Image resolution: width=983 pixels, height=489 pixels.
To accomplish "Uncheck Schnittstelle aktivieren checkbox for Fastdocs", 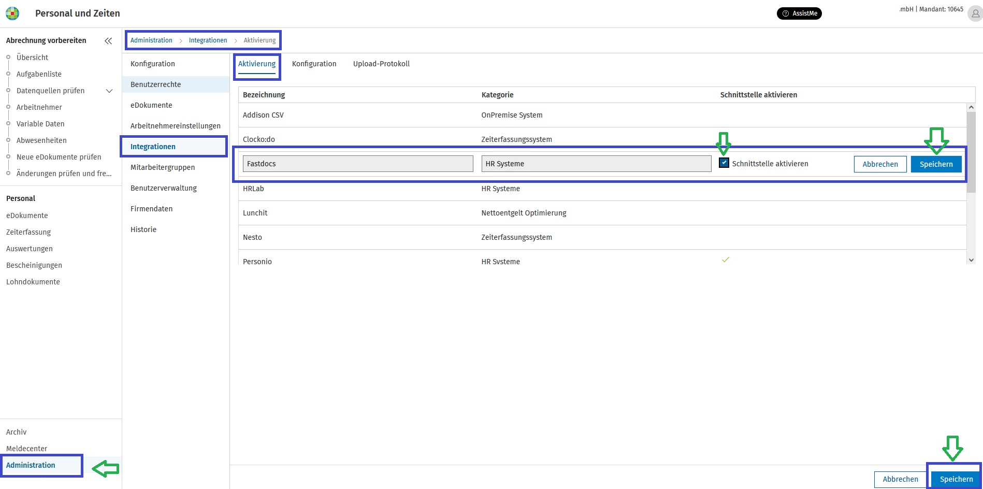I will tap(724, 163).
